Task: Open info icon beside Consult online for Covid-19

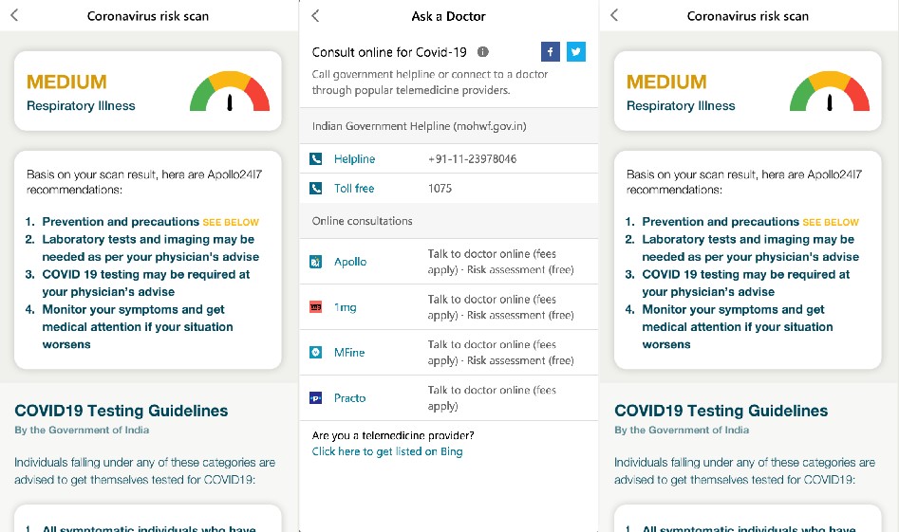Action: click(x=483, y=51)
